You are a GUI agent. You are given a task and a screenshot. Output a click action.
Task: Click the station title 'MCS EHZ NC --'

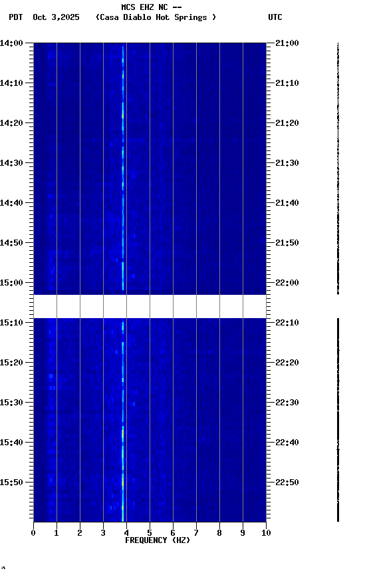(152, 7)
